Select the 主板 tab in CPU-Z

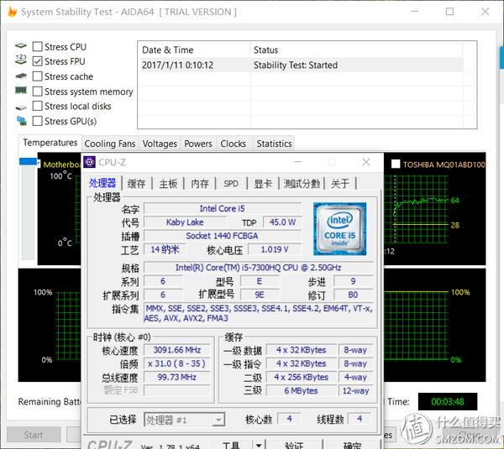[x=168, y=184]
